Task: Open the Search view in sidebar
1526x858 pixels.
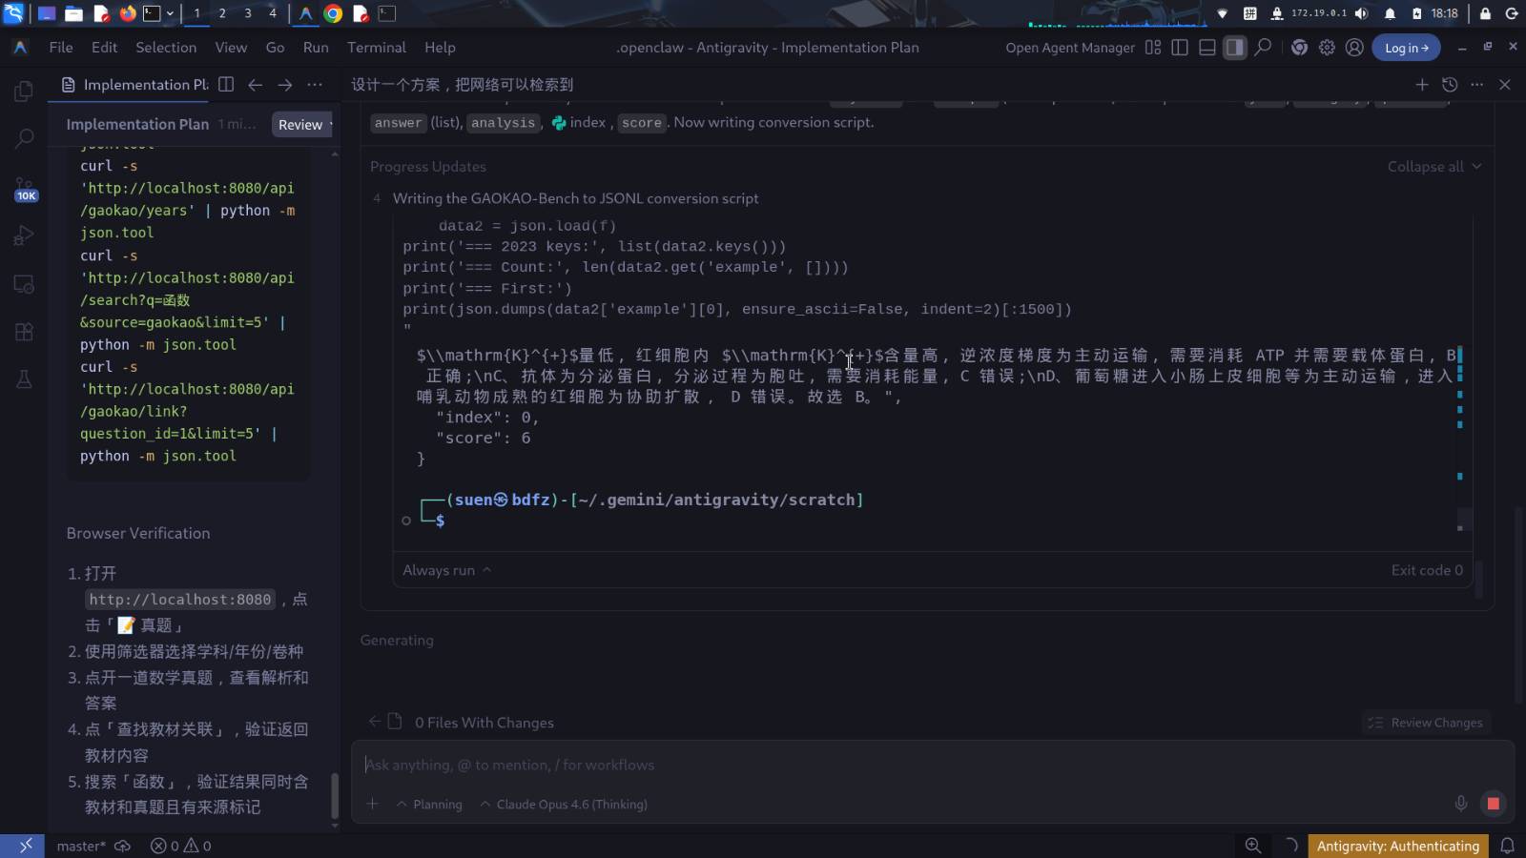Action: coord(24,139)
